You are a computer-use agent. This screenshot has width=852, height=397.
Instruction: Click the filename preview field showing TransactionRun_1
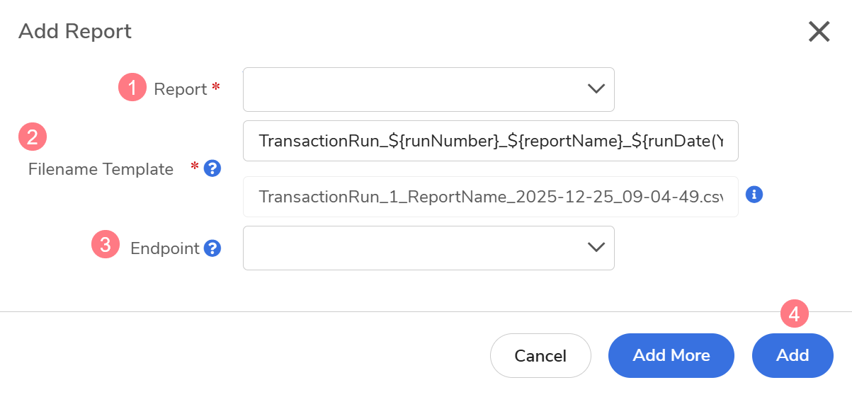(x=490, y=196)
